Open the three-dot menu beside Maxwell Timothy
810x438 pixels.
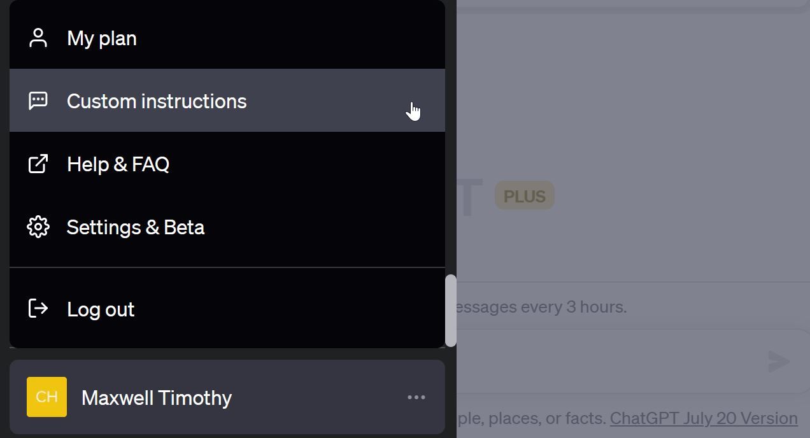(x=416, y=397)
